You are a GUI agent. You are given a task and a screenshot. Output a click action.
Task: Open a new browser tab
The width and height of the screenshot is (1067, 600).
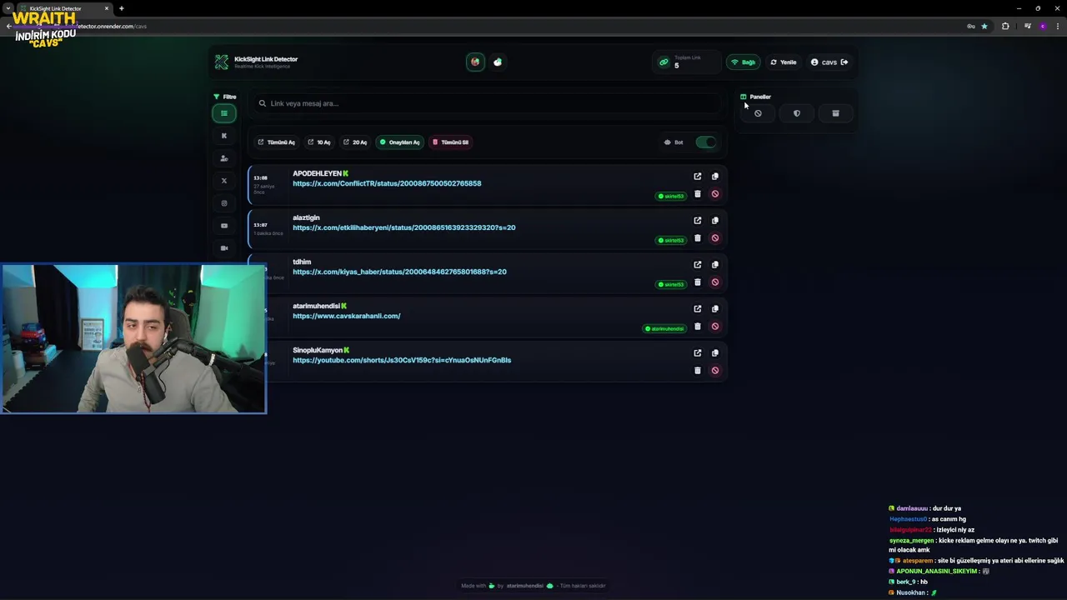pos(122,8)
